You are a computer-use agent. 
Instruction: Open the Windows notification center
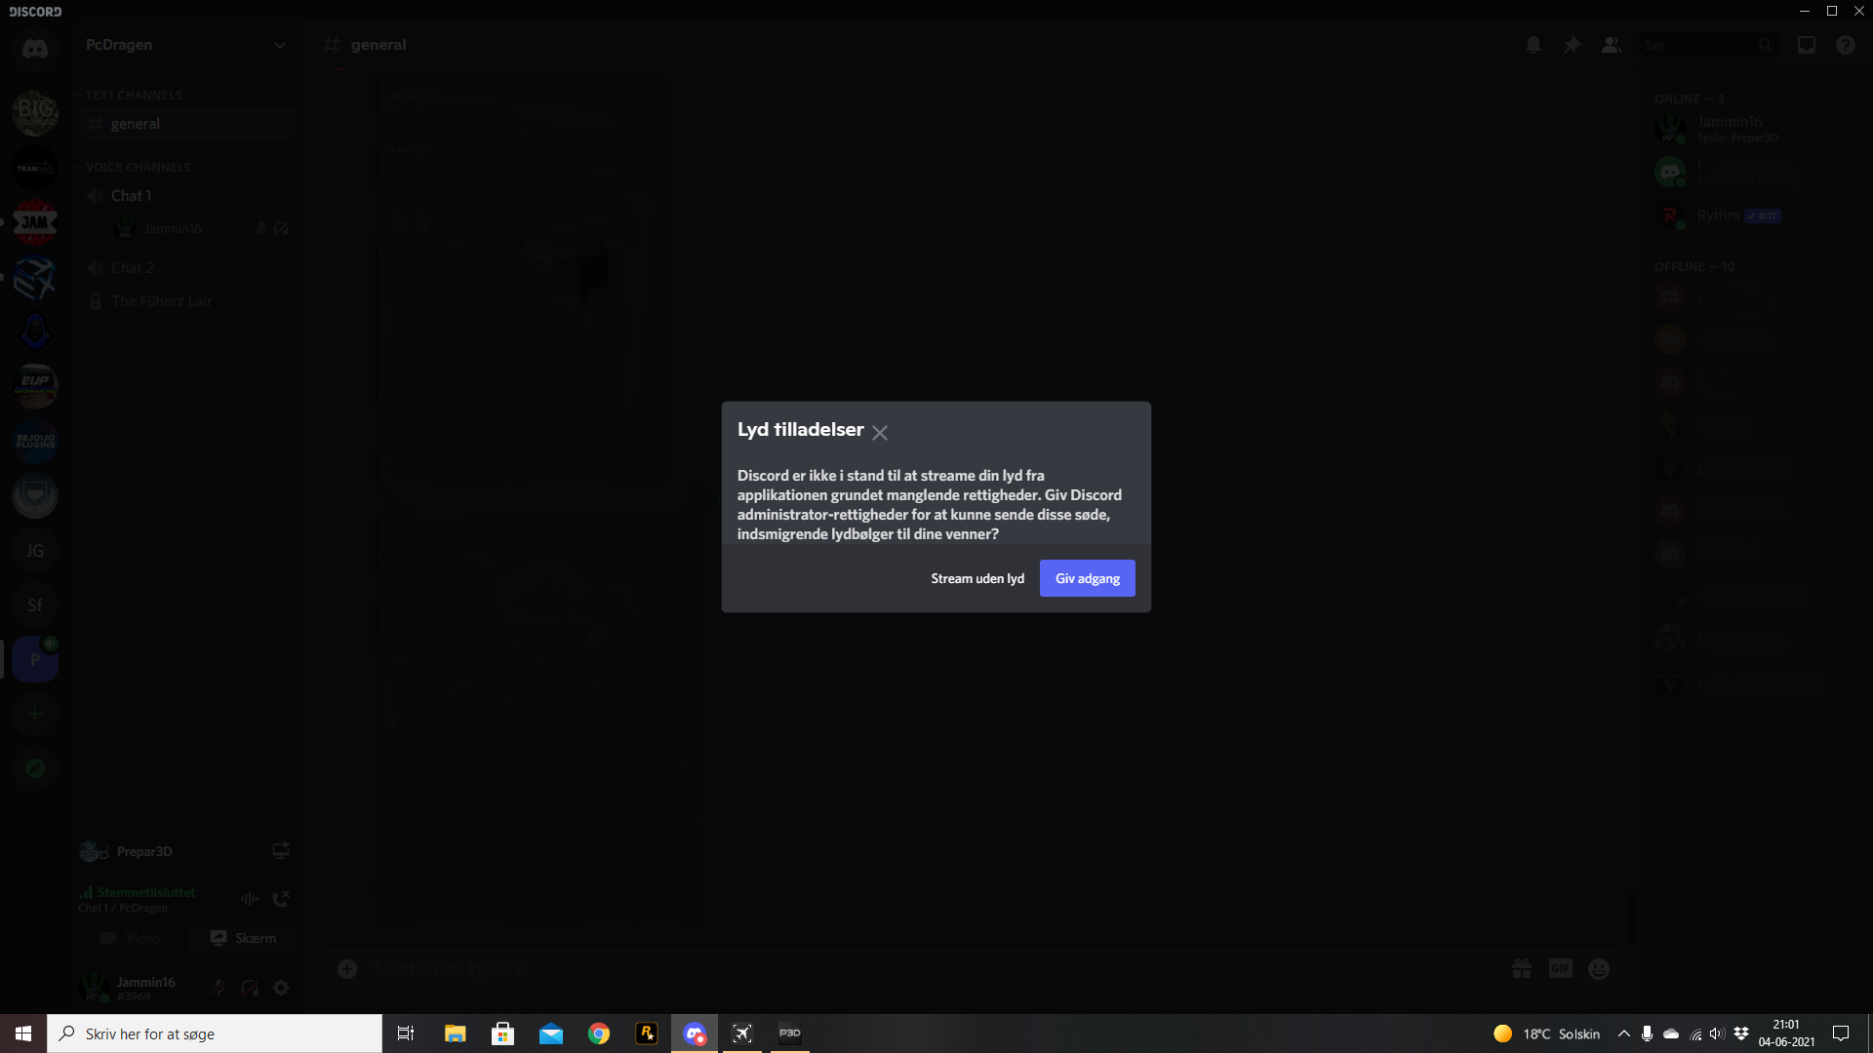[1841, 1033]
